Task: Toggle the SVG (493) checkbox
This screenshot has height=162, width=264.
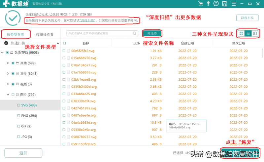Action: coord(18,105)
